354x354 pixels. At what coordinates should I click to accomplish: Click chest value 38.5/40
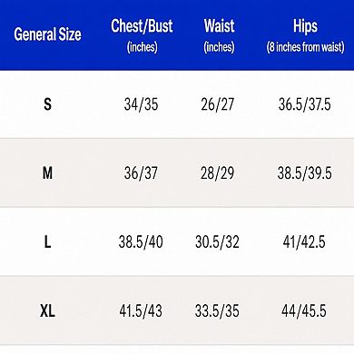coord(141,242)
